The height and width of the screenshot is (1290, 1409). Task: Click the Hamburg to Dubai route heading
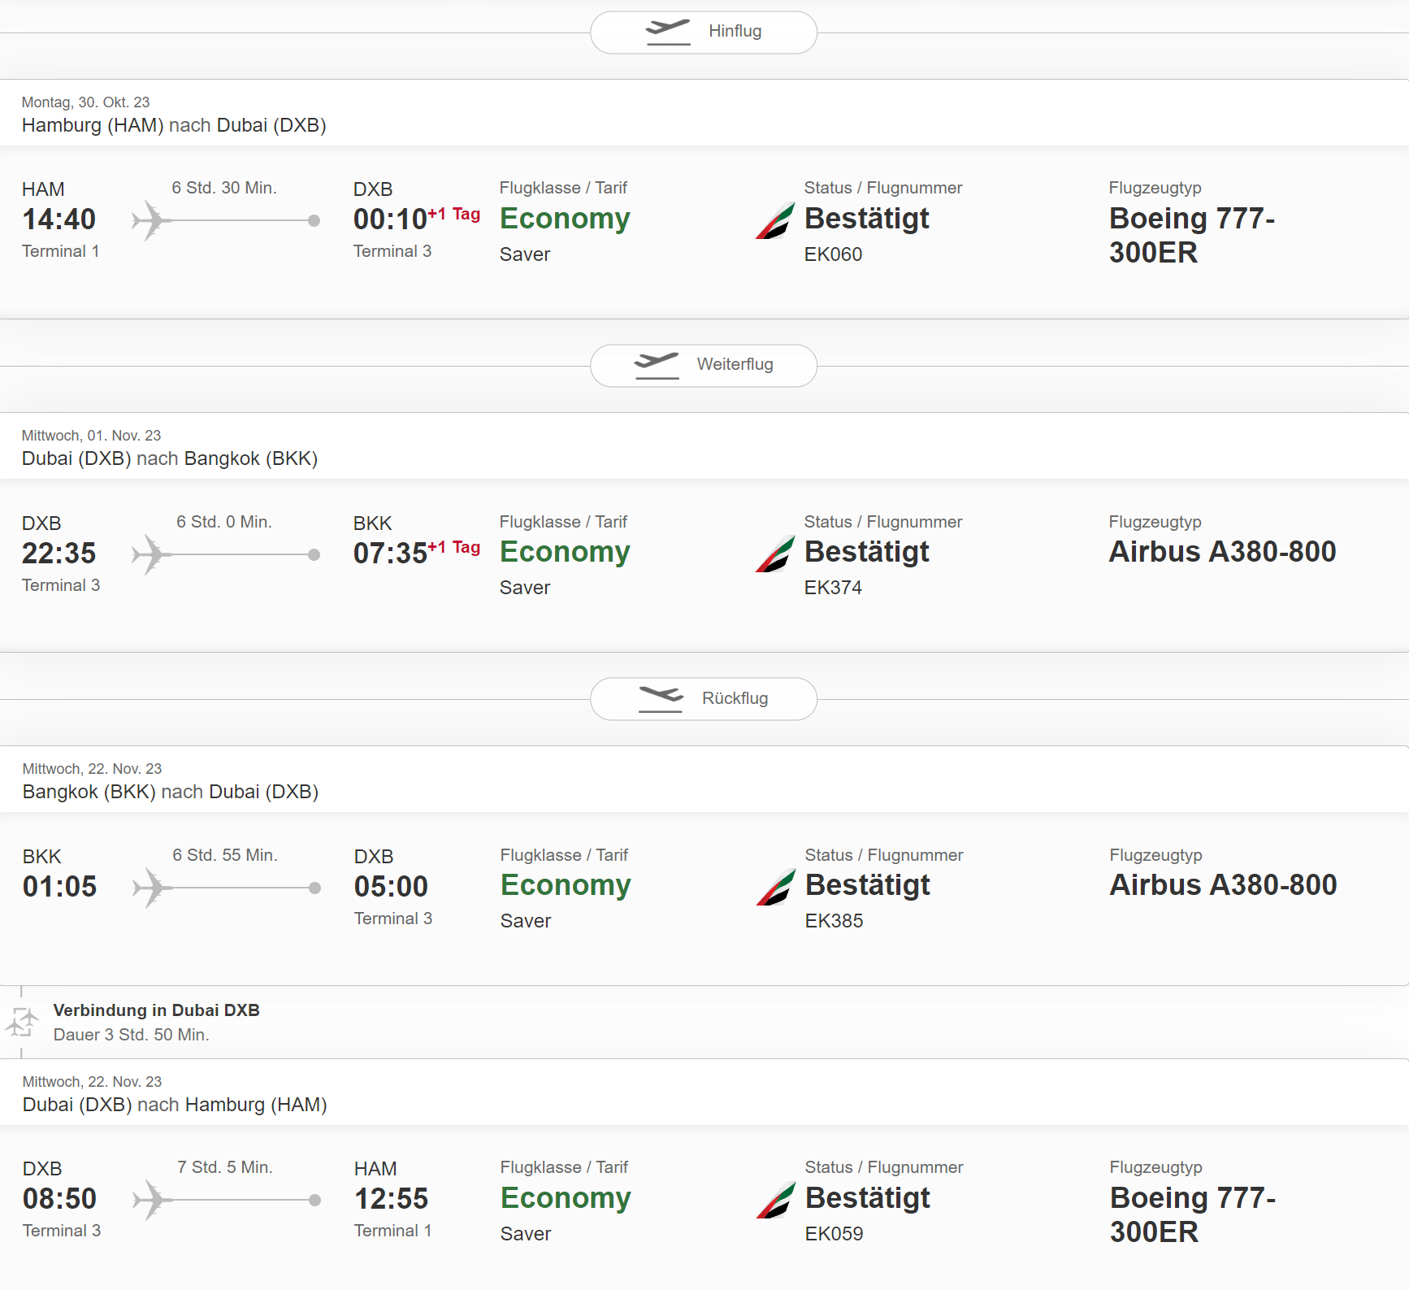coord(174,125)
